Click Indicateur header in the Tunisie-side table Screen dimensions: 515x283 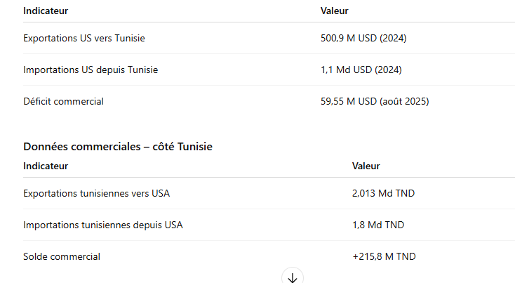coord(46,166)
